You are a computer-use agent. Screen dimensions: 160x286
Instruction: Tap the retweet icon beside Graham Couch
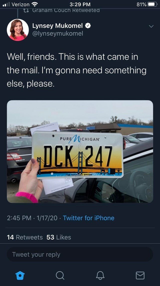pos(26,10)
